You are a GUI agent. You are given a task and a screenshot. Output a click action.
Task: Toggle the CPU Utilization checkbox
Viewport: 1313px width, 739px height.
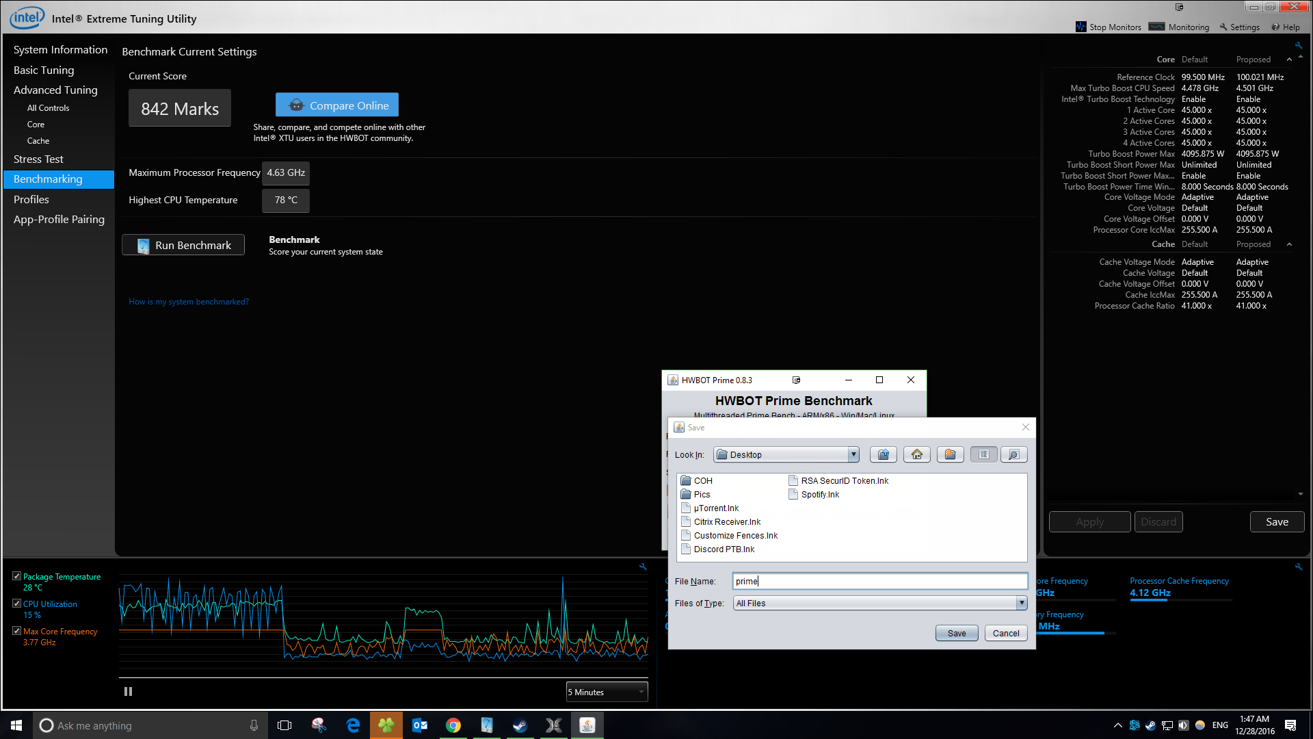click(16, 604)
